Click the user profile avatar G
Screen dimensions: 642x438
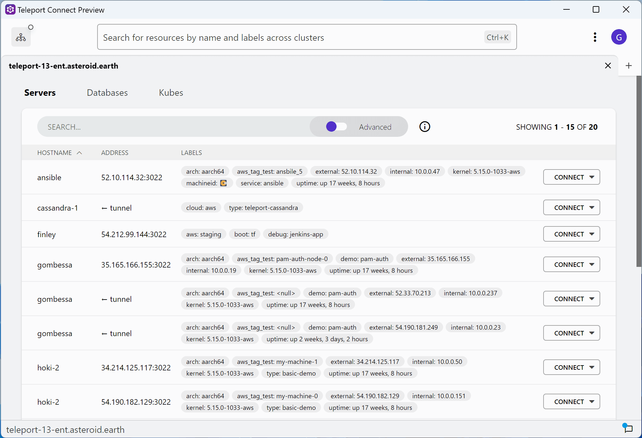coord(618,37)
